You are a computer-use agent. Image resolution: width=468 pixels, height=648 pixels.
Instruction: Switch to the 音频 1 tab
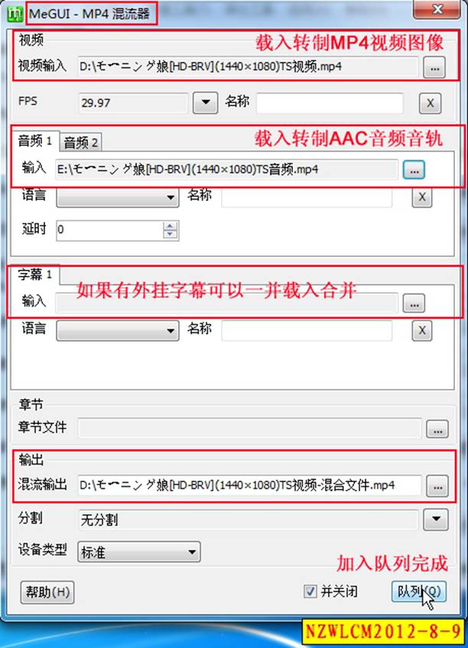(35, 142)
